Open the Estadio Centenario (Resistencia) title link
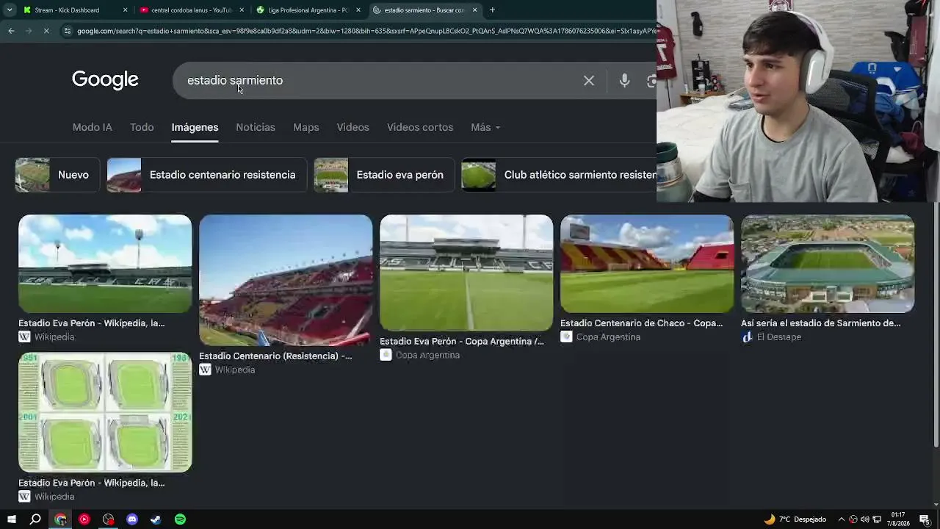 275,356
